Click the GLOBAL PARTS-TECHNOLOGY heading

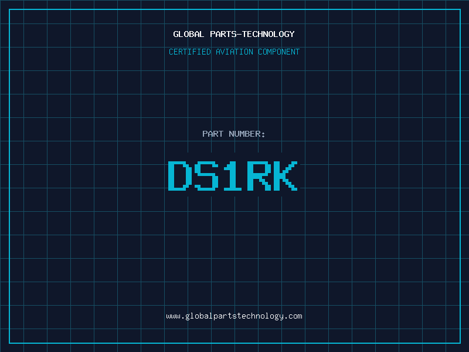(x=234, y=34)
